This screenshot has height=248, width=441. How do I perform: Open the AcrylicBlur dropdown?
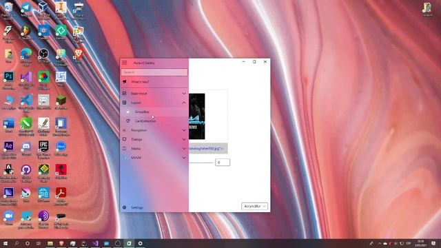click(254, 206)
